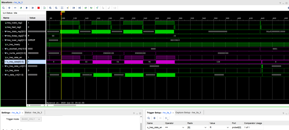Close the Trigger Setup - hw_ila_3 tab
The image size is (289, 130).
173,113
